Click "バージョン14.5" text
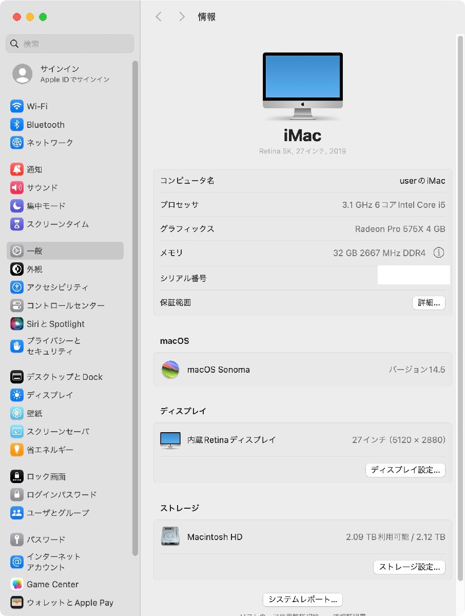The height and width of the screenshot is (616, 465). [x=417, y=370]
